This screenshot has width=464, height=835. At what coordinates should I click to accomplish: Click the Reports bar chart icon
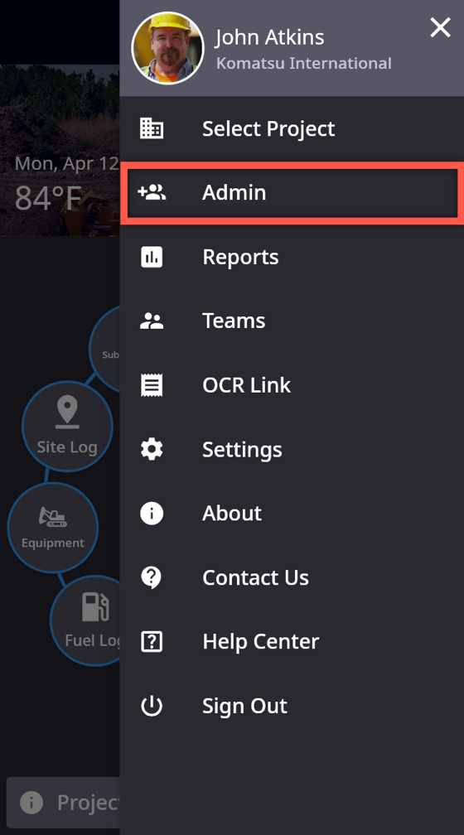coord(152,257)
